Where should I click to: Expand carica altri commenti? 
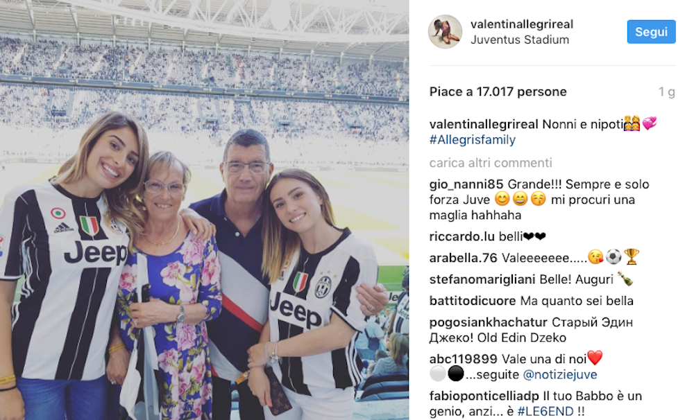click(491, 163)
